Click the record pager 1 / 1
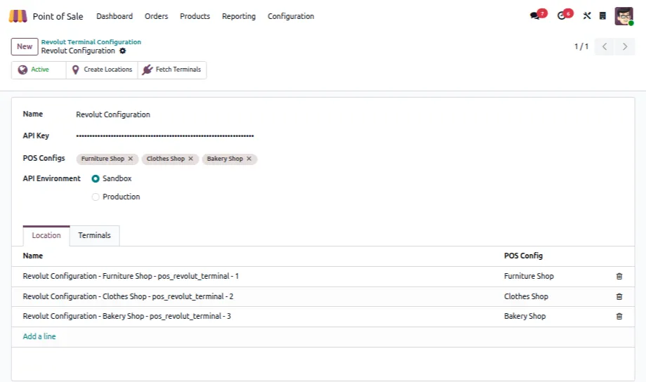The width and height of the screenshot is (646, 382). 581,46
